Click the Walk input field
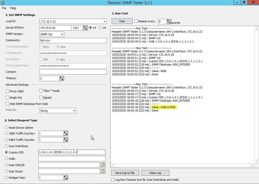The image size is (259, 184). point(72,159)
